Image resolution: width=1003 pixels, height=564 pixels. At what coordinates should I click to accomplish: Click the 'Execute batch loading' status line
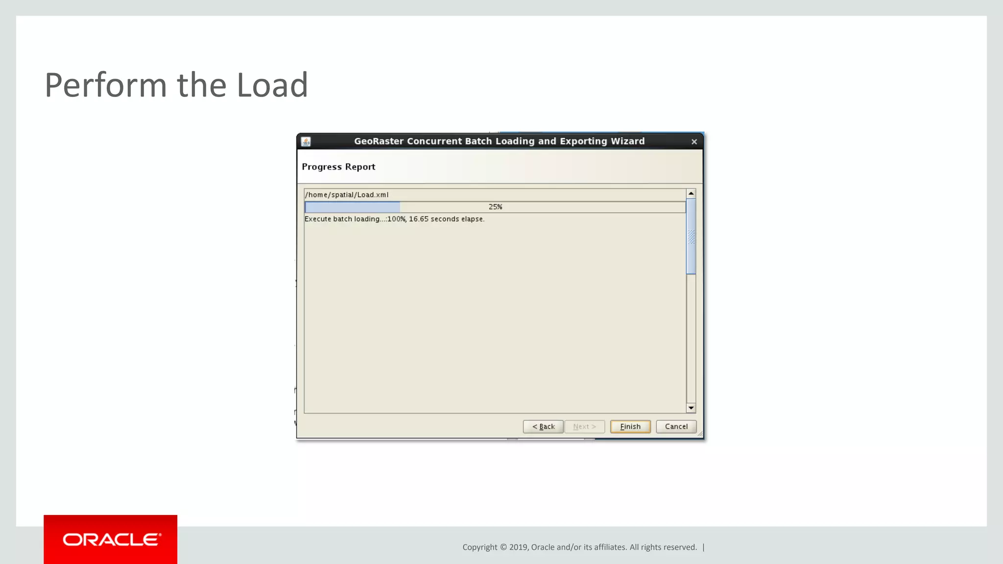395,219
